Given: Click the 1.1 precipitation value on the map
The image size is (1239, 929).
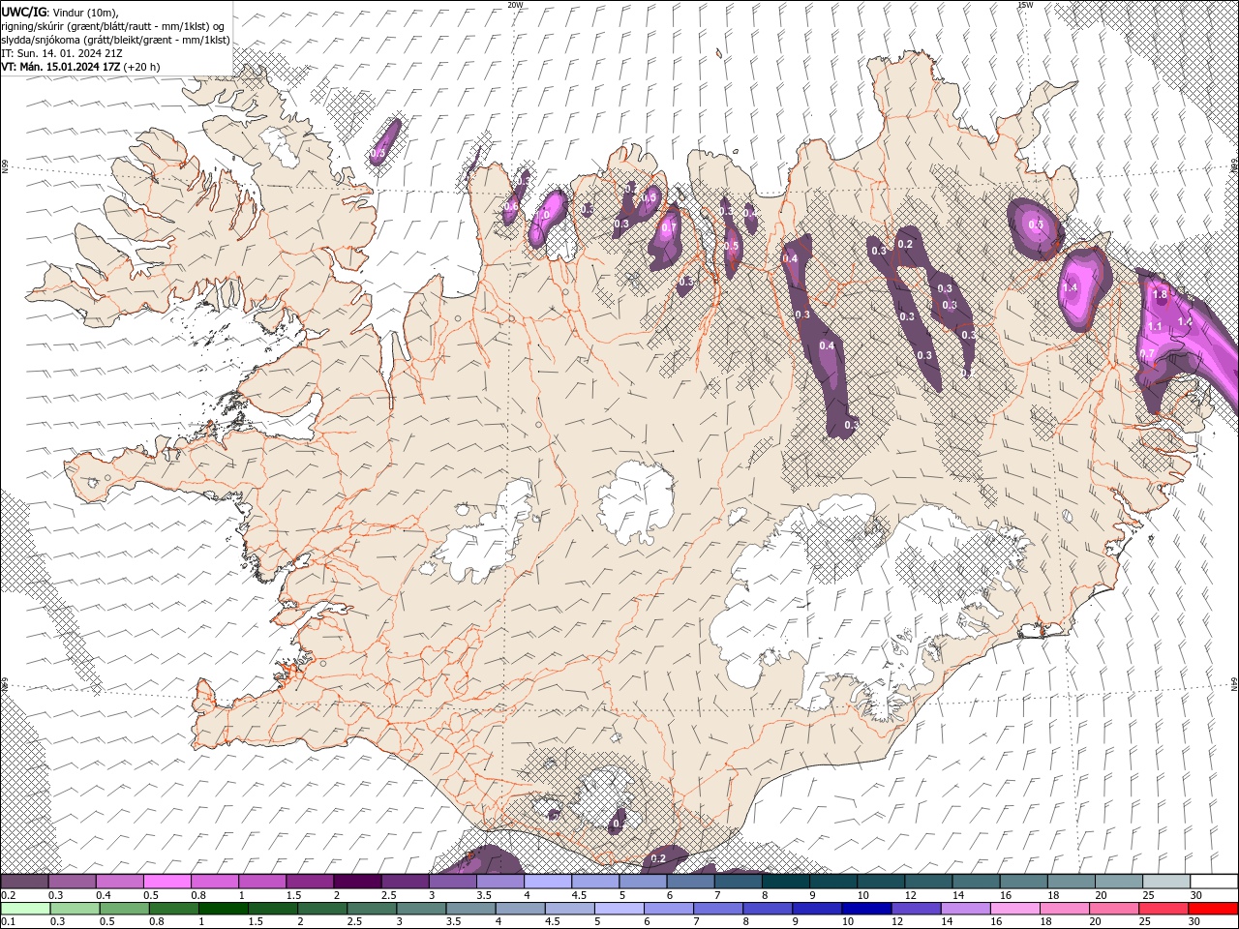Looking at the screenshot, I should (x=1154, y=327).
